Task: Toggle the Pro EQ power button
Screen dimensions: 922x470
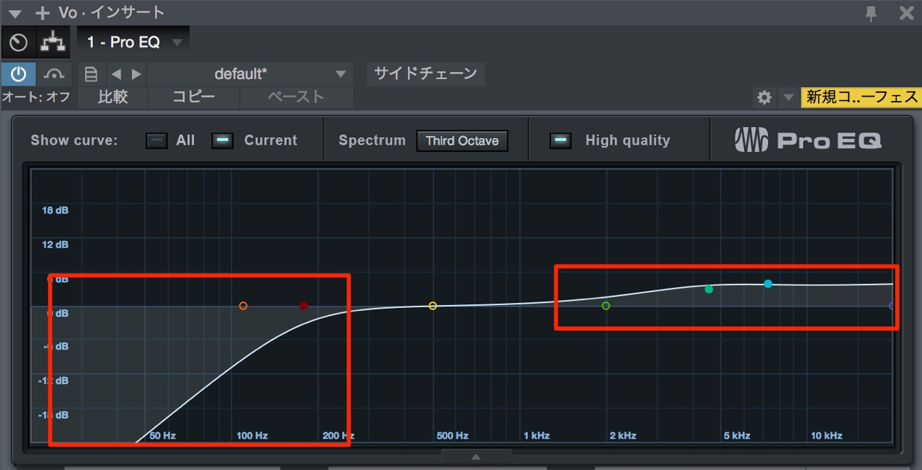Action: (x=18, y=74)
